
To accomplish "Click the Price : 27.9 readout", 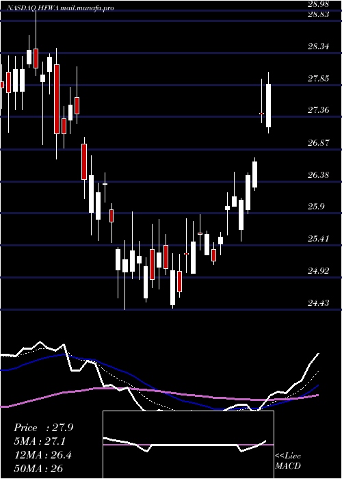I will [x=43, y=428].
